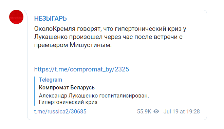This screenshot has width=224, height=129.
Task: Click the Telegram label in link preview
Action: [x=51, y=80]
